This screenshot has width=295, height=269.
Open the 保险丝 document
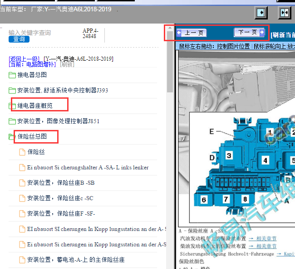[36, 152]
